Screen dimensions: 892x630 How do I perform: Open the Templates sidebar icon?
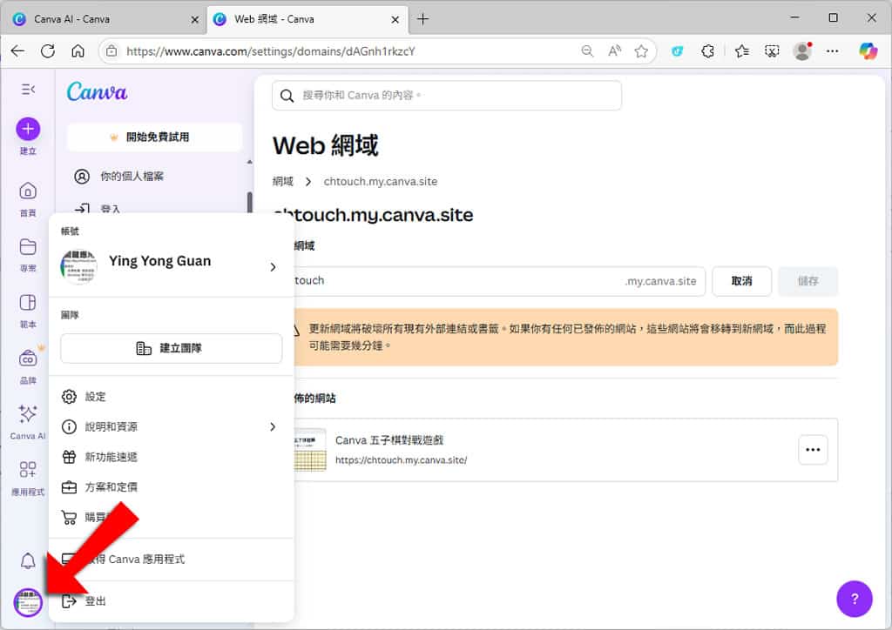coord(28,302)
